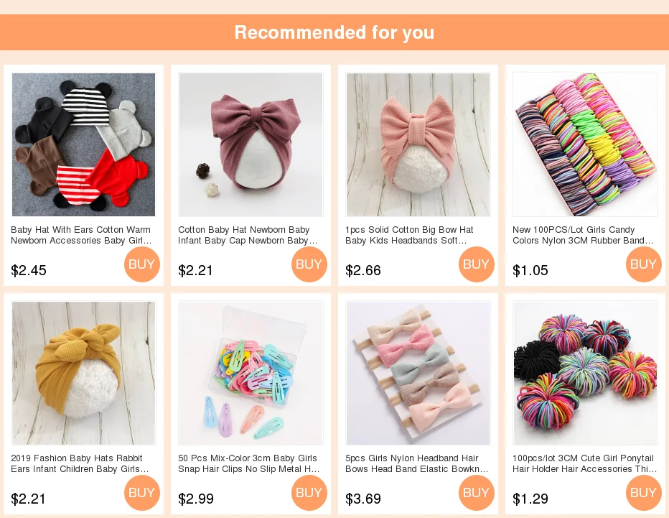669x518 pixels.
Task: View the mustard yellow rabbit ears hat photo
Action: pos(83,374)
